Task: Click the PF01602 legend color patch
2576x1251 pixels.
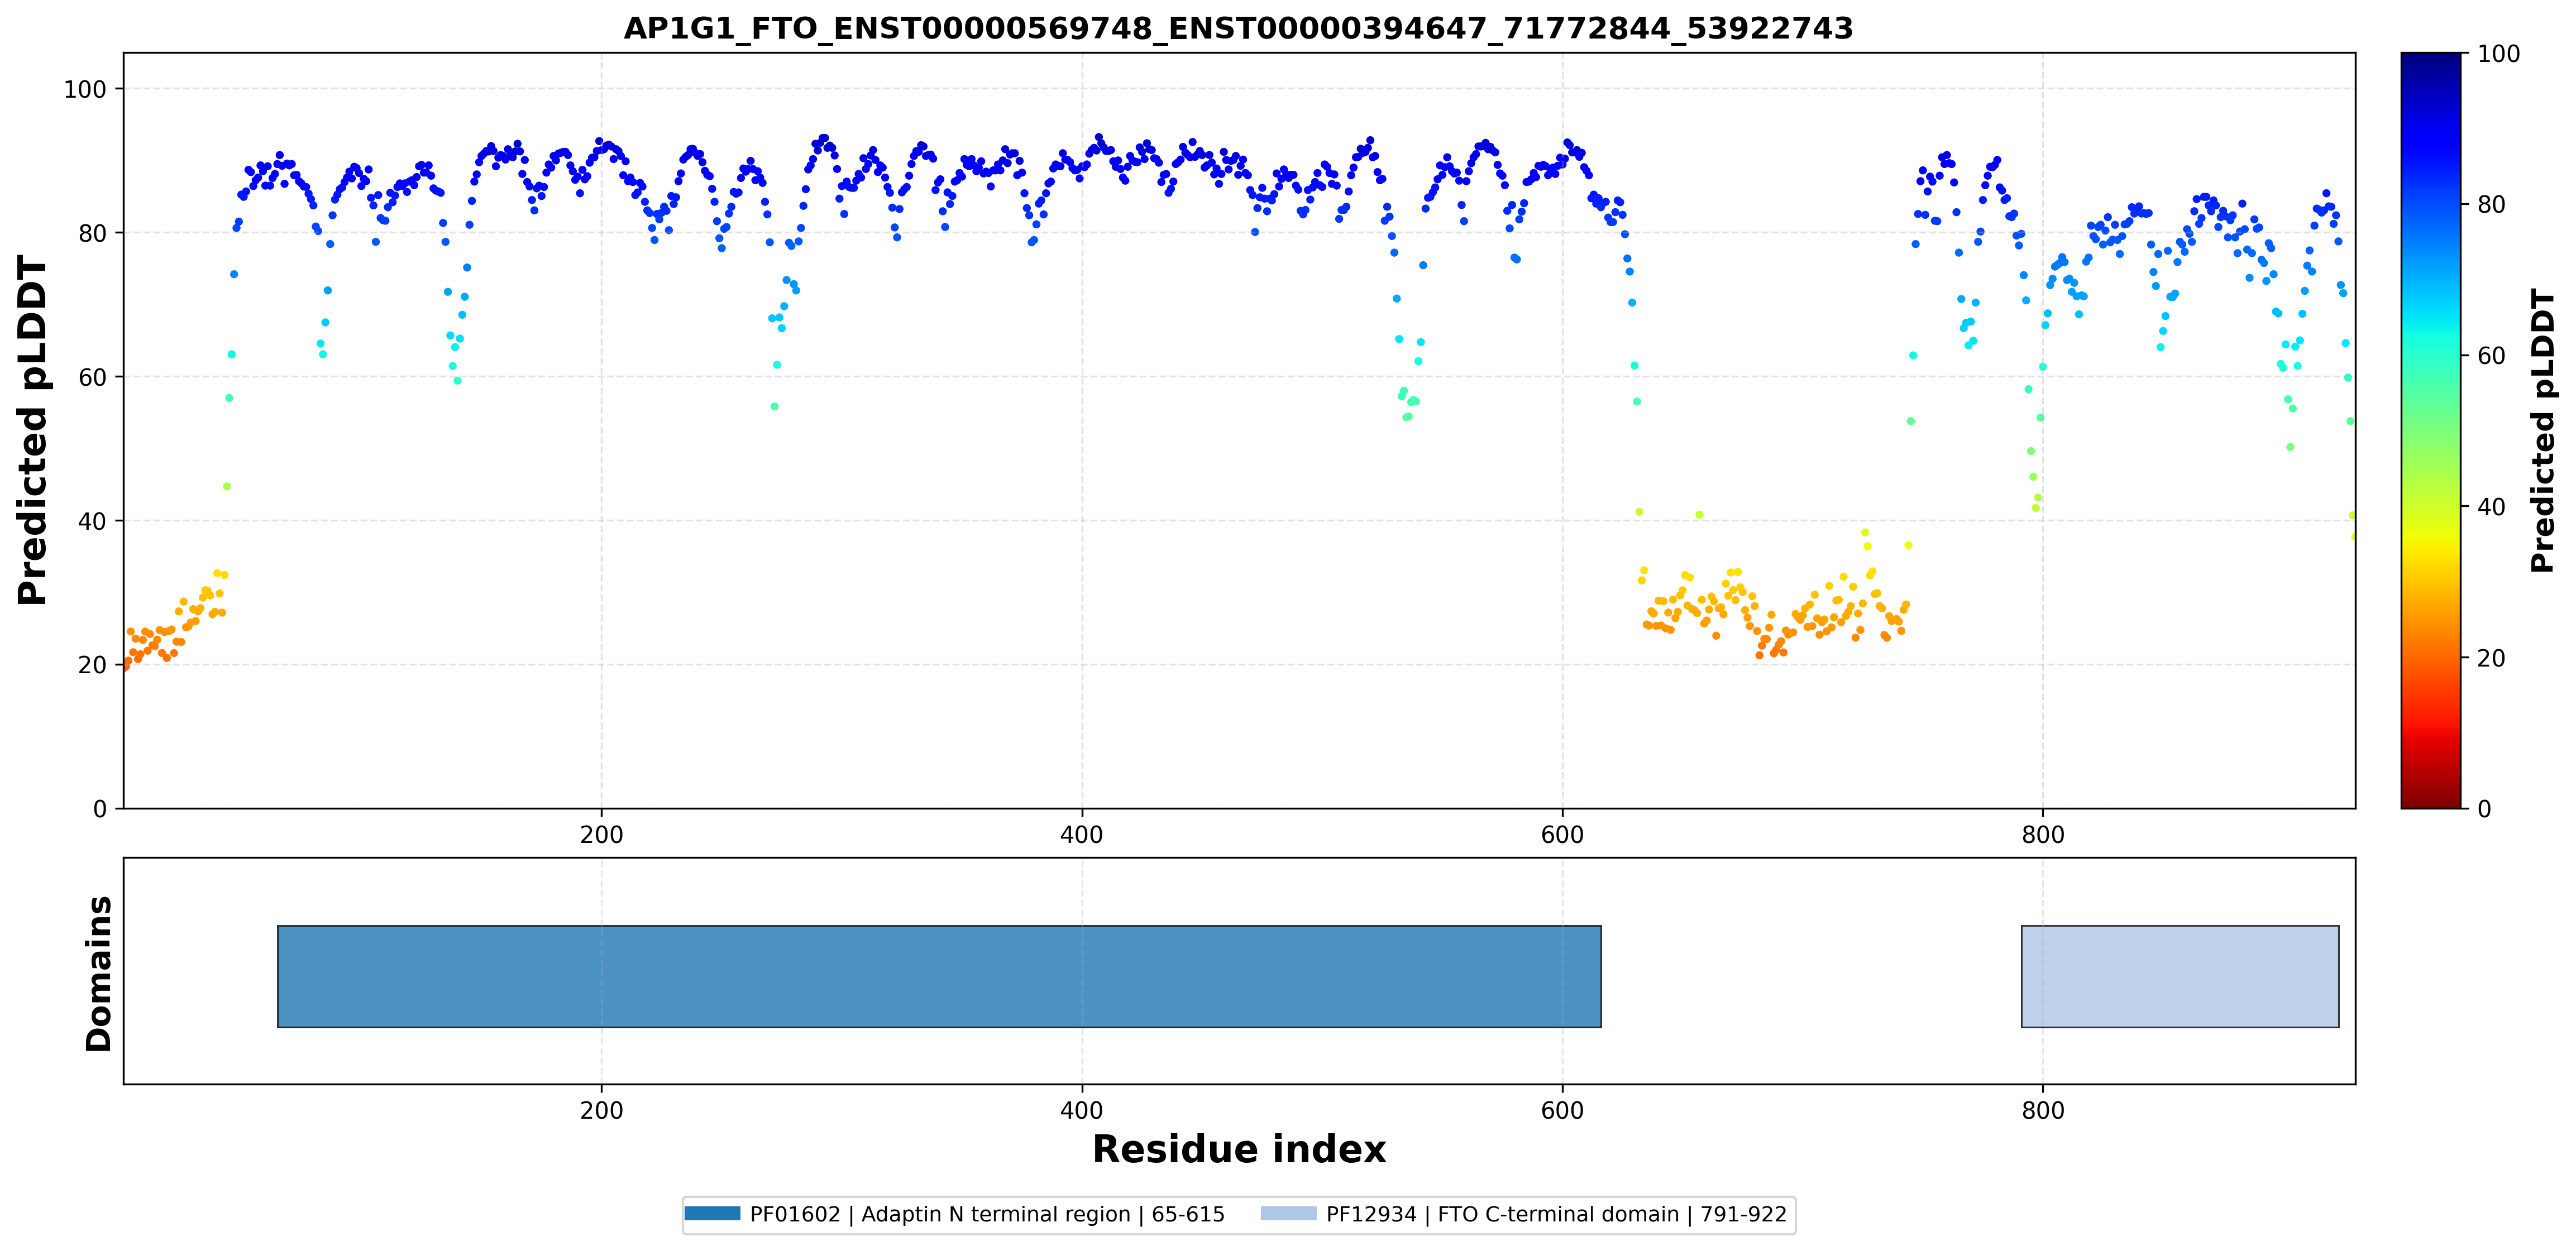Action: pyautogui.click(x=712, y=1214)
